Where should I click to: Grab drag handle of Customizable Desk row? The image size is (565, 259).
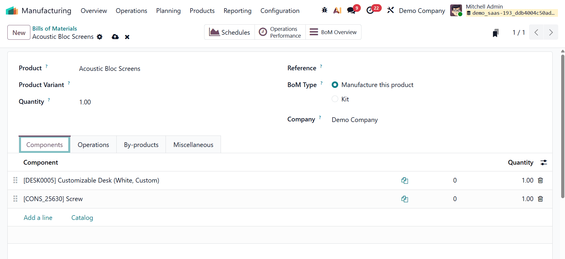(x=15, y=180)
